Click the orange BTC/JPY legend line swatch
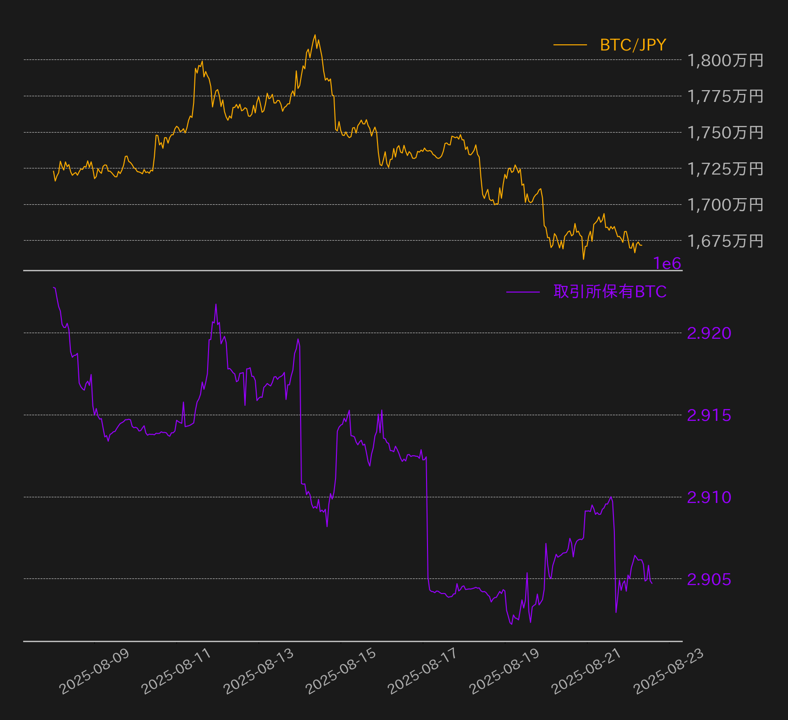 pyautogui.click(x=570, y=45)
